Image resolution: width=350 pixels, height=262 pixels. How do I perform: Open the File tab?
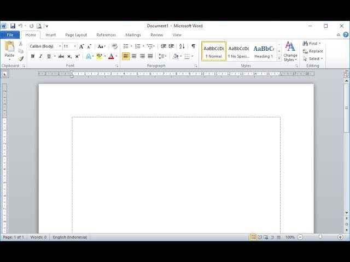pyautogui.click(x=10, y=35)
